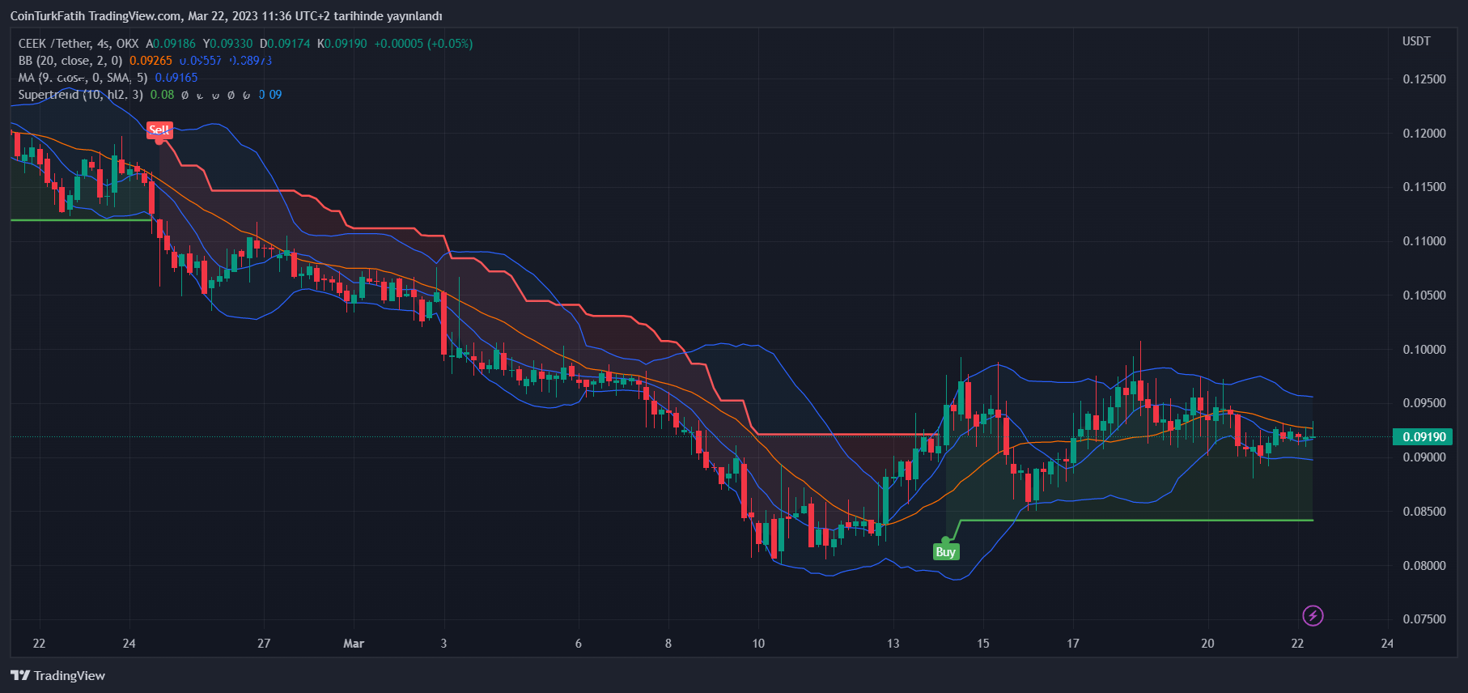Select the red Sell signal label
The width and height of the screenshot is (1468, 693).
click(x=159, y=130)
